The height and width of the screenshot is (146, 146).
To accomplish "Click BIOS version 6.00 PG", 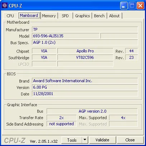I will (x=85, y=87).
